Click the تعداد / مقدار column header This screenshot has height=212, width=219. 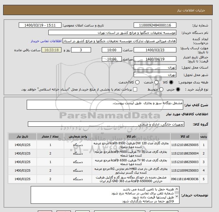50,136
